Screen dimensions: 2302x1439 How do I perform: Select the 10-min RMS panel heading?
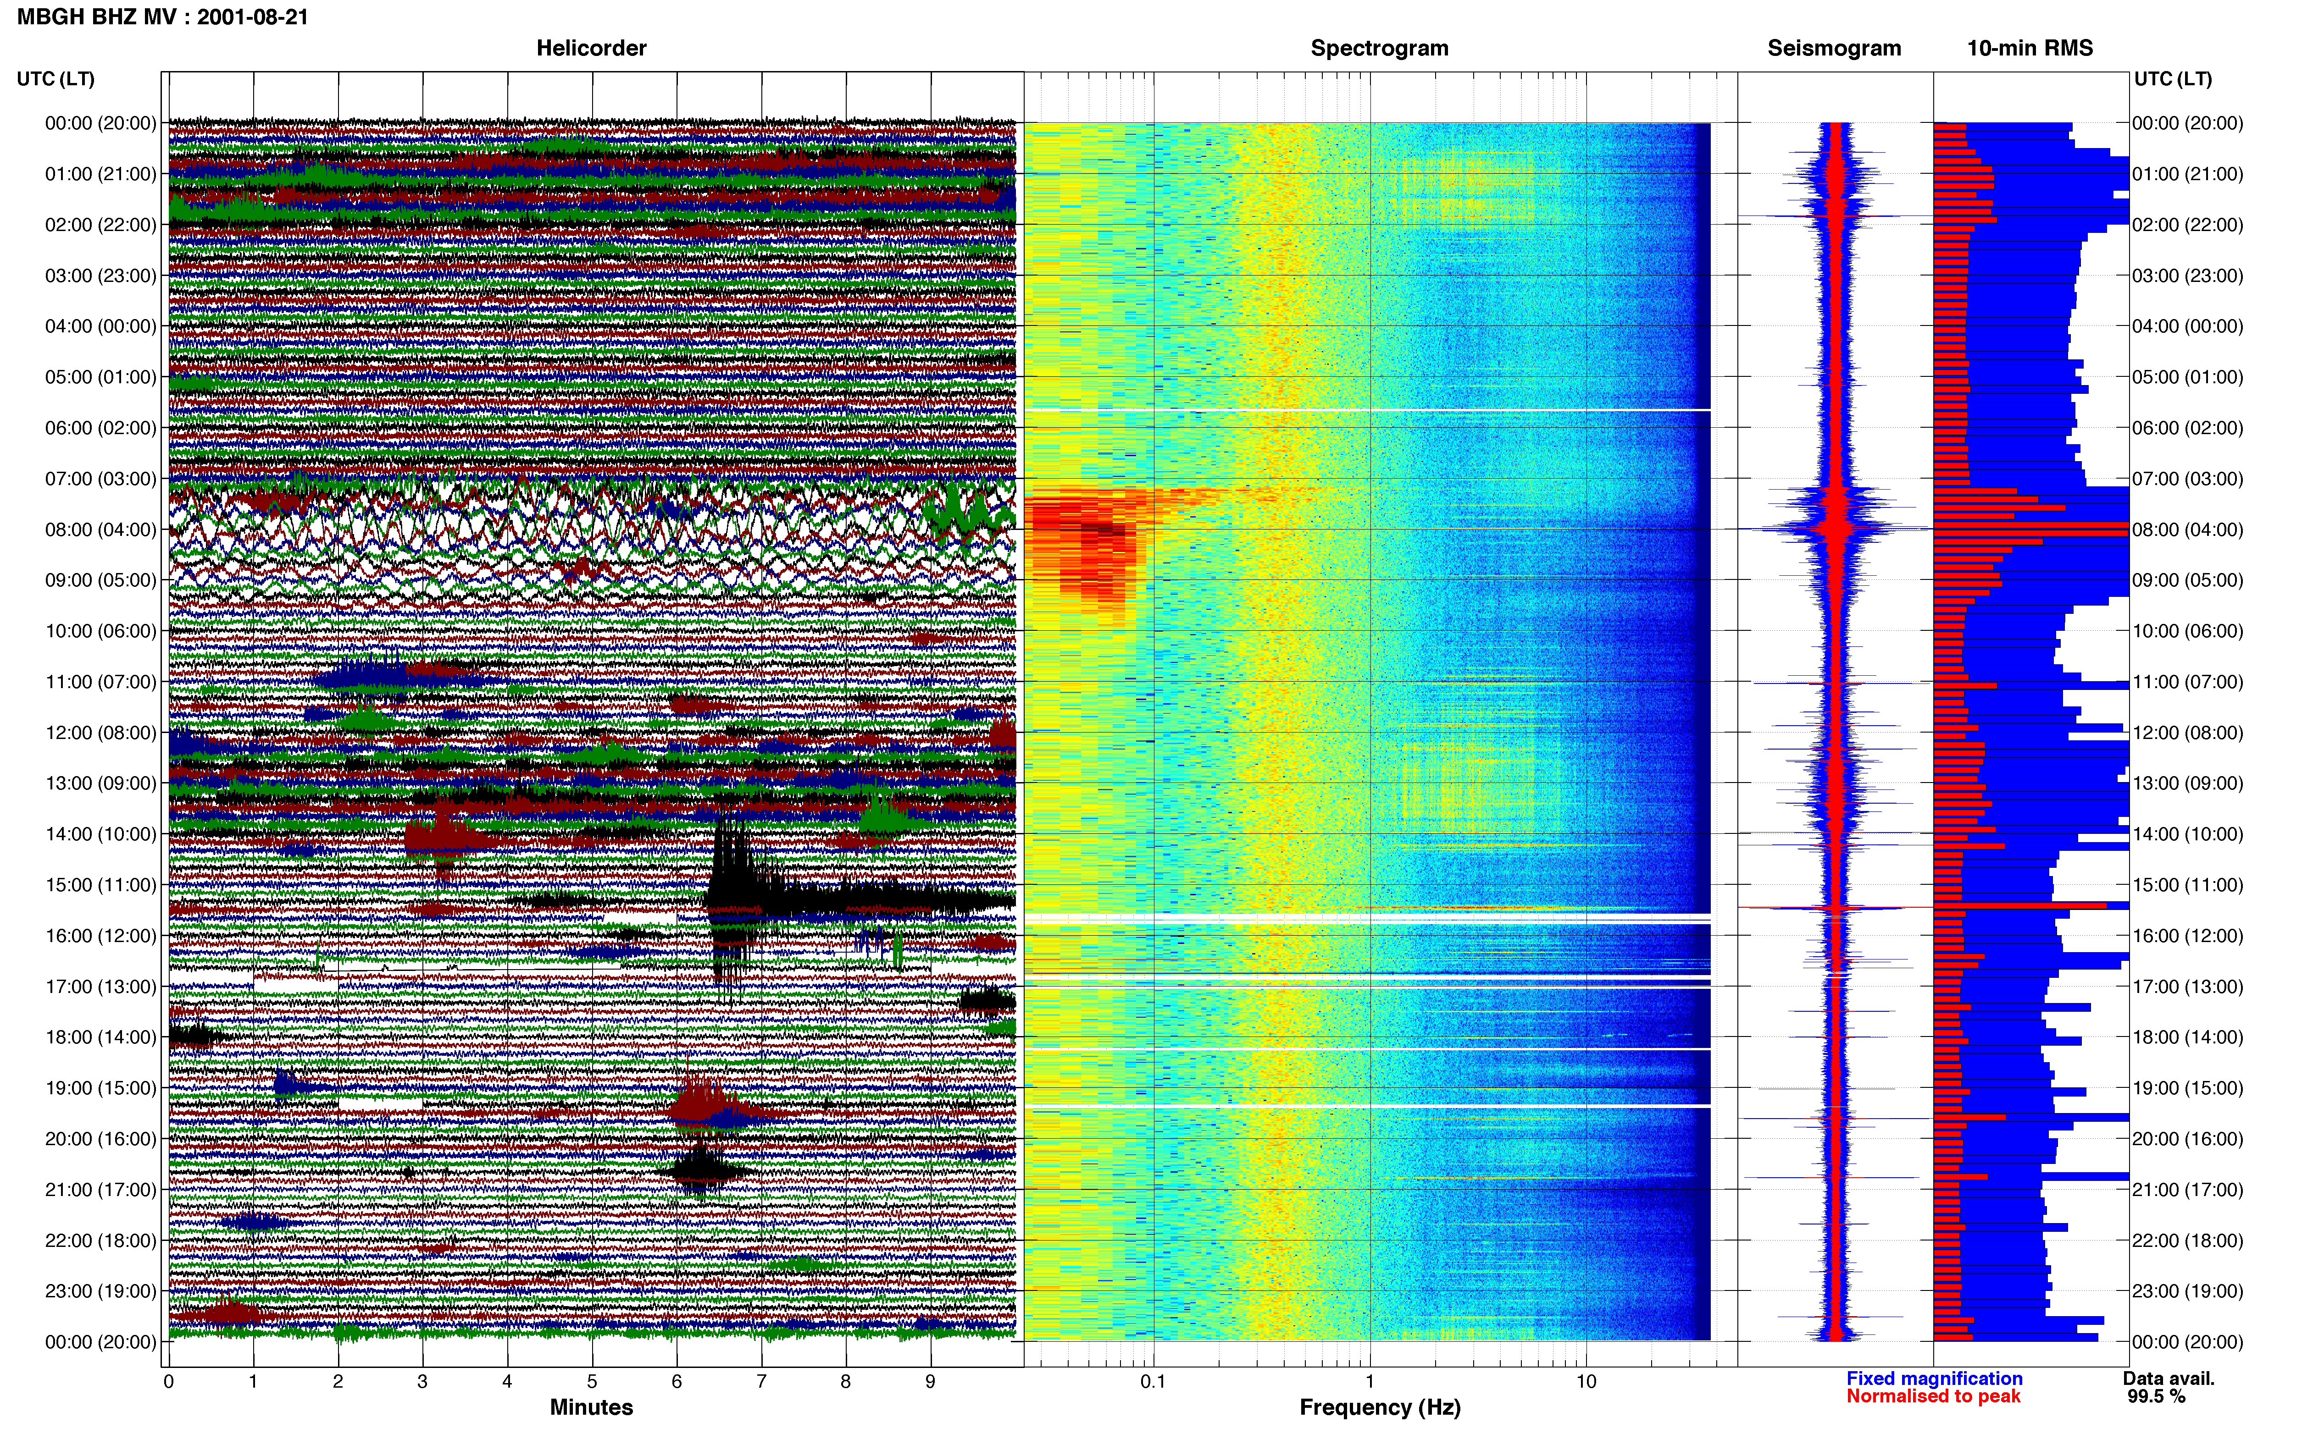[x=2030, y=48]
